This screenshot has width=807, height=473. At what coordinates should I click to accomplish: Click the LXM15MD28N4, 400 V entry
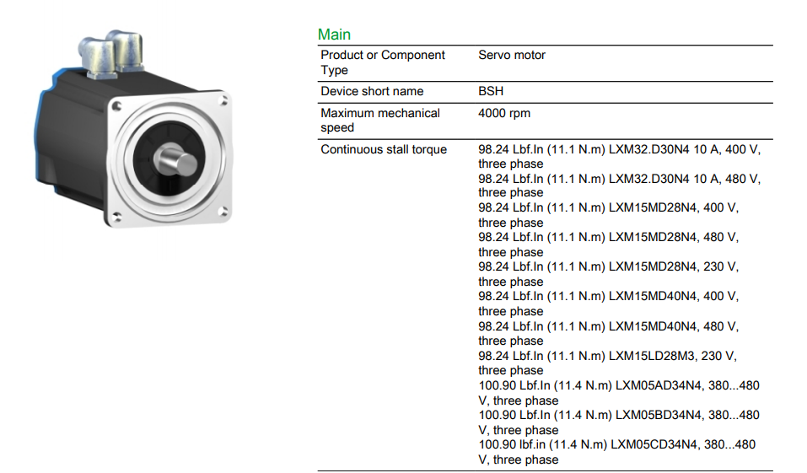point(608,215)
